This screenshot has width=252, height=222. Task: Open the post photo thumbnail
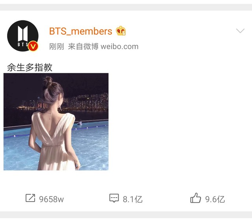(x=56, y=122)
